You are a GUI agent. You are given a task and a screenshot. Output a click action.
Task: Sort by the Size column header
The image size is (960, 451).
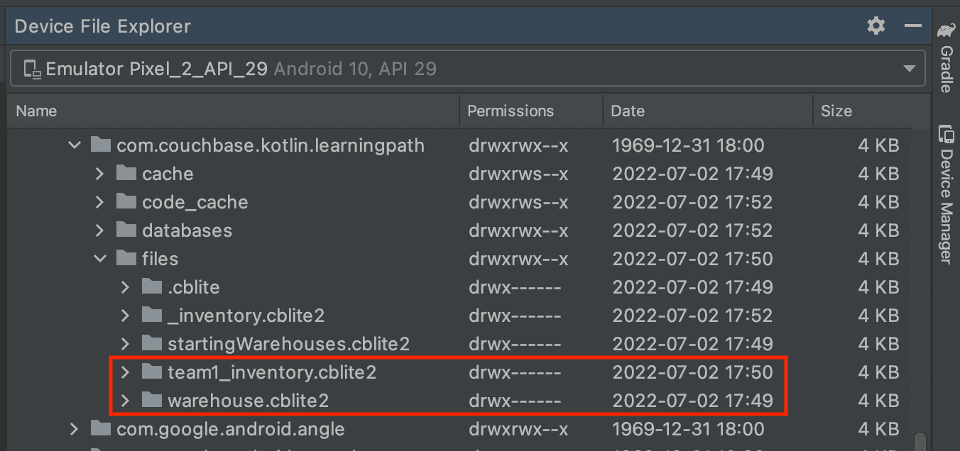(861, 111)
